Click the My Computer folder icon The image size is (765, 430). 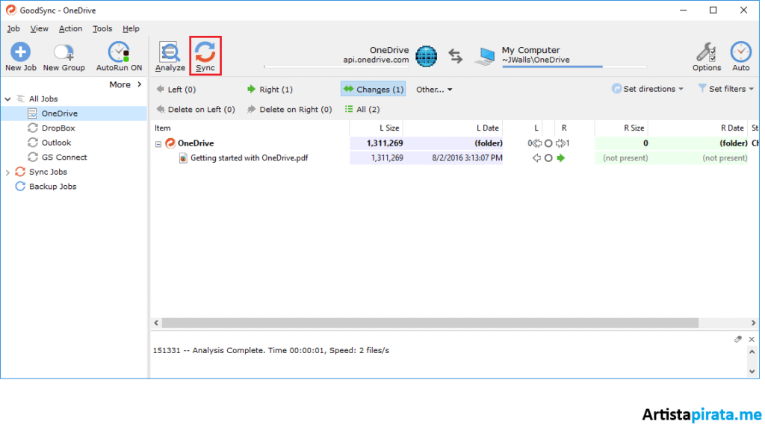(487, 55)
